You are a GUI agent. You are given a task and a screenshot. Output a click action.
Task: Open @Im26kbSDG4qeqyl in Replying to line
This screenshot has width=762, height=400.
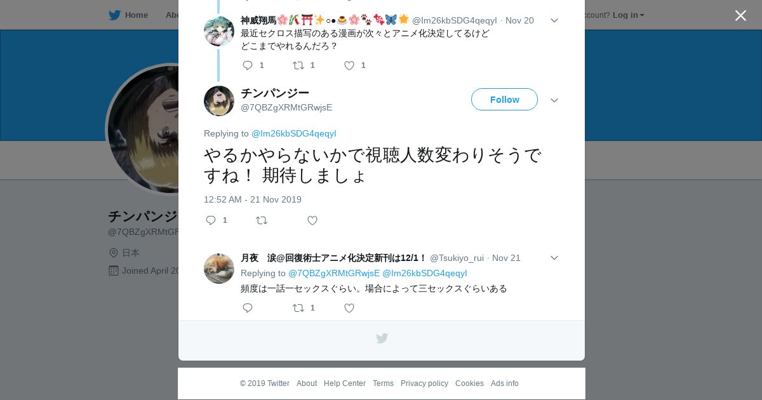(294, 133)
